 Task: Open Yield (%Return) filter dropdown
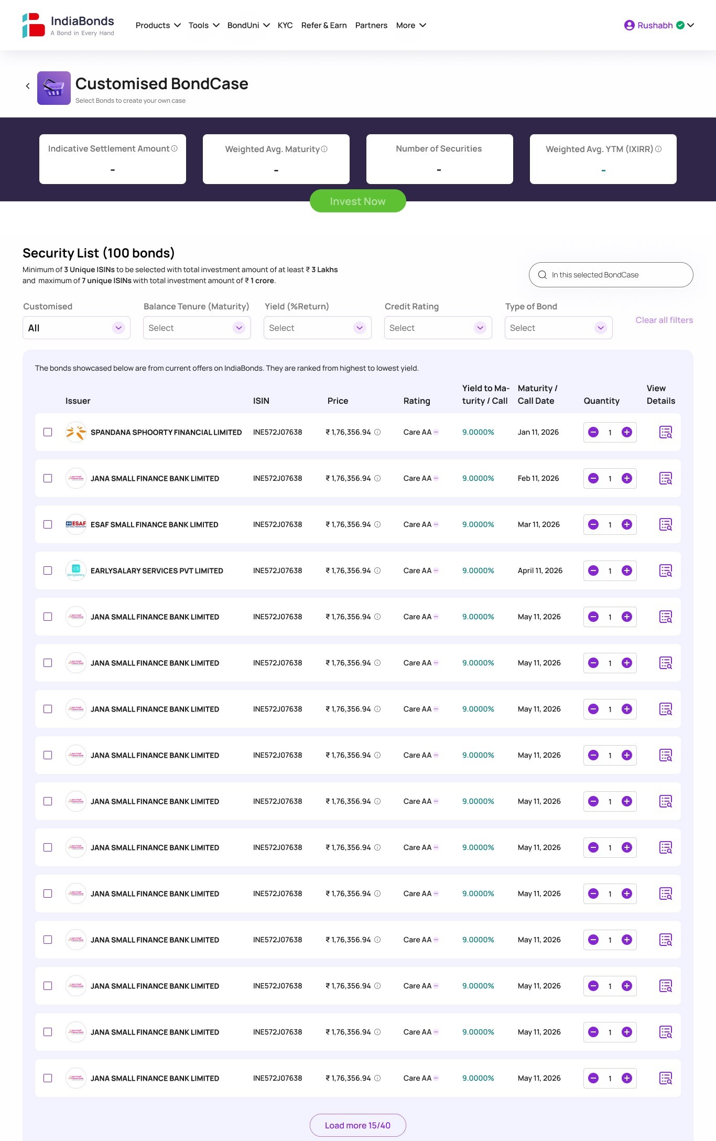[x=318, y=328]
